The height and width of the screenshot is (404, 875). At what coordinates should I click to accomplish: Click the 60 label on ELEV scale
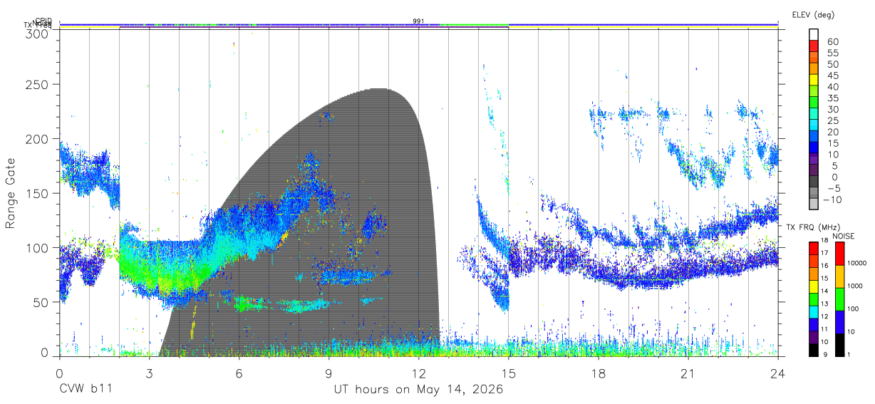[832, 41]
